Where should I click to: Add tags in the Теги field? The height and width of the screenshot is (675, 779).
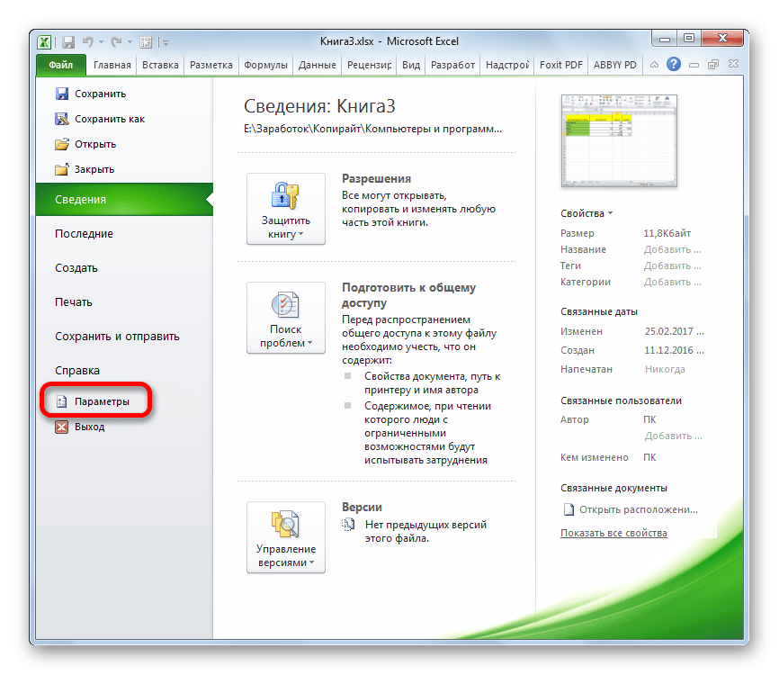(x=672, y=265)
